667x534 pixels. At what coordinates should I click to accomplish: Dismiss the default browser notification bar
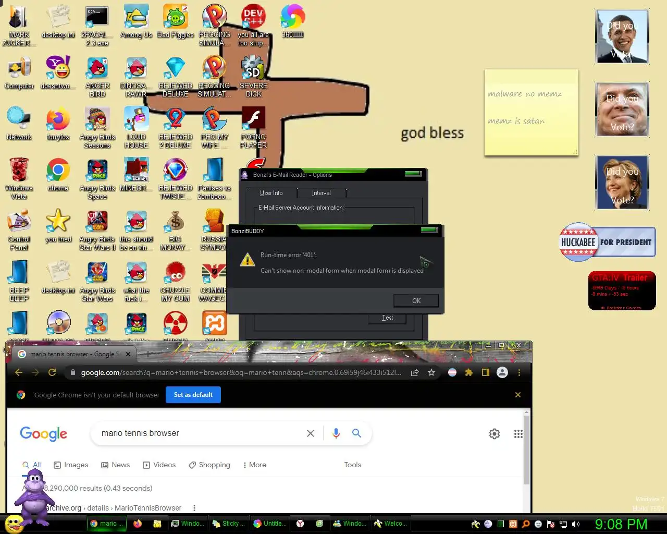pyautogui.click(x=518, y=395)
